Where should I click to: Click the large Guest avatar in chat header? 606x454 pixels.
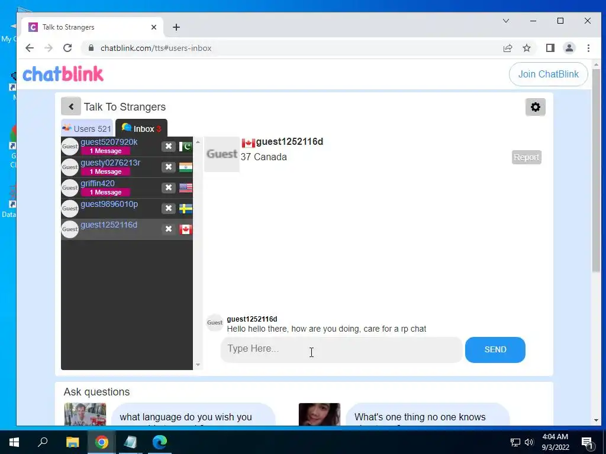[x=222, y=154]
